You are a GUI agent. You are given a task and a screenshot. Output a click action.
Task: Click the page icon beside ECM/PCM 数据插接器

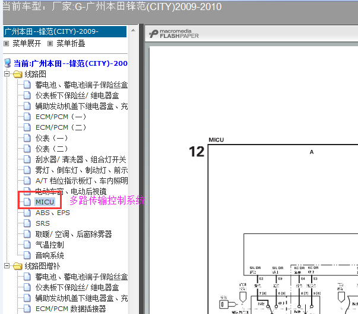point(27,309)
